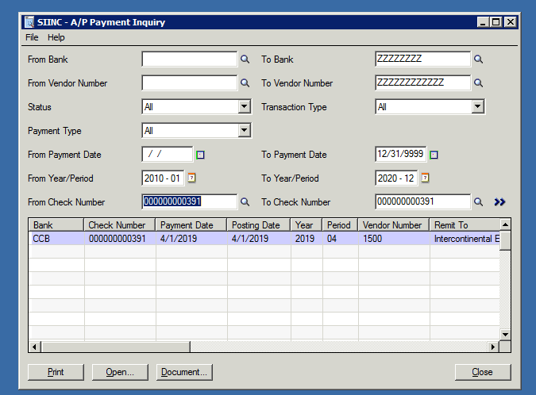The height and width of the screenshot is (395, 536).
Task: Expand the Payment Type dropdown
Action: pos(245,131)
